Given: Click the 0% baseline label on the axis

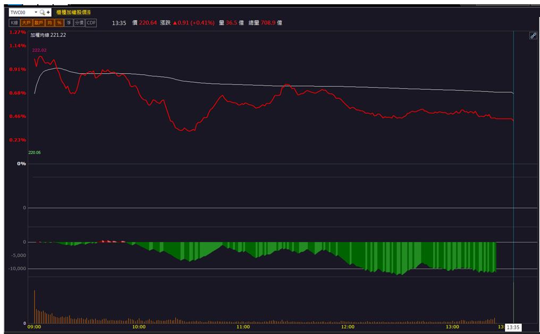Looking at the screenshot, I should point(22,164).
